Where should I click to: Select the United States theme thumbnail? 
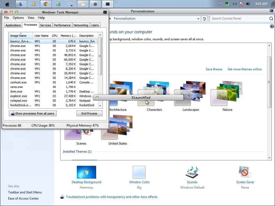(117, 127)
